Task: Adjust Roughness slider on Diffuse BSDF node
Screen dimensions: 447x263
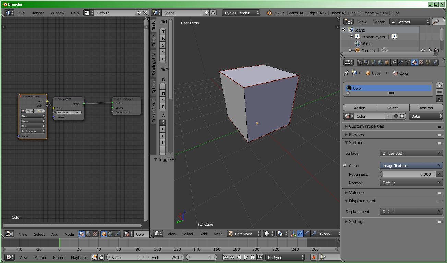Action: tap(69, 112)
